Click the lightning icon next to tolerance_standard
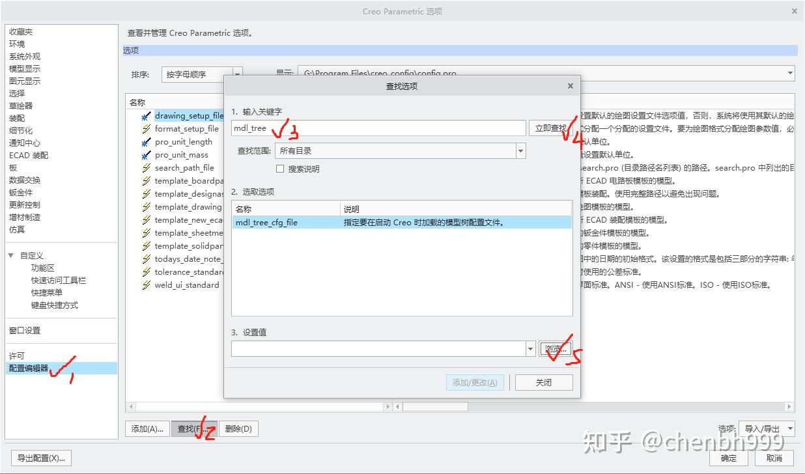The image size is (805, 474). point(147,272)
